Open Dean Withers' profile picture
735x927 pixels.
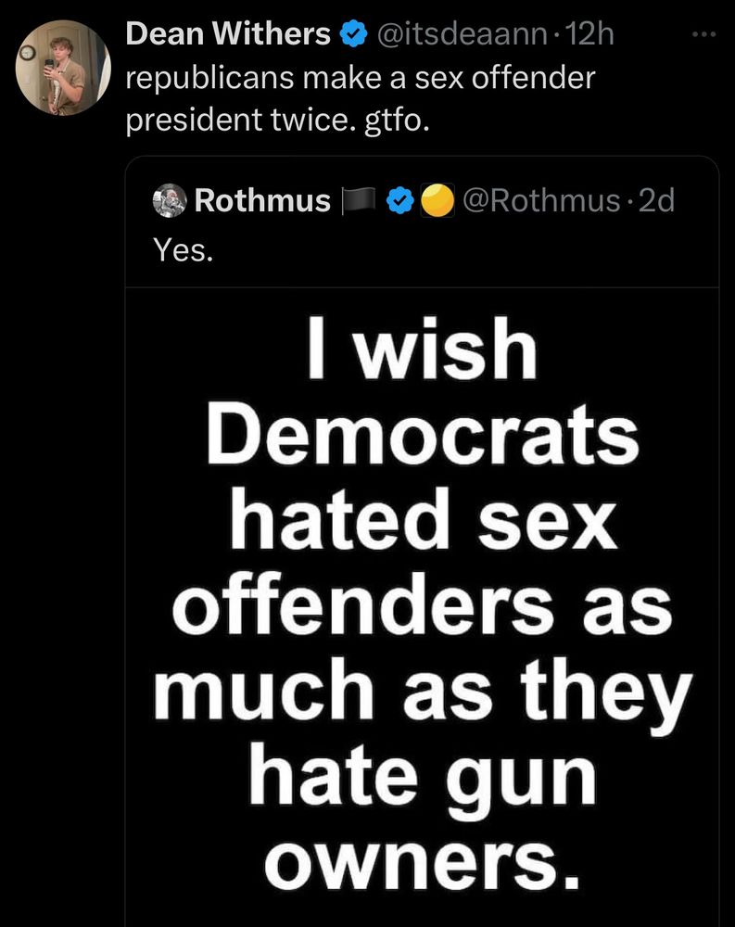63,68
